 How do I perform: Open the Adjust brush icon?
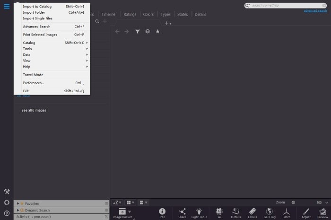(306, 213)
